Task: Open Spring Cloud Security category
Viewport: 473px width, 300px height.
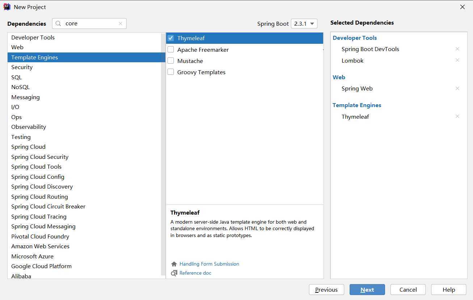Action: coord(84,157)
